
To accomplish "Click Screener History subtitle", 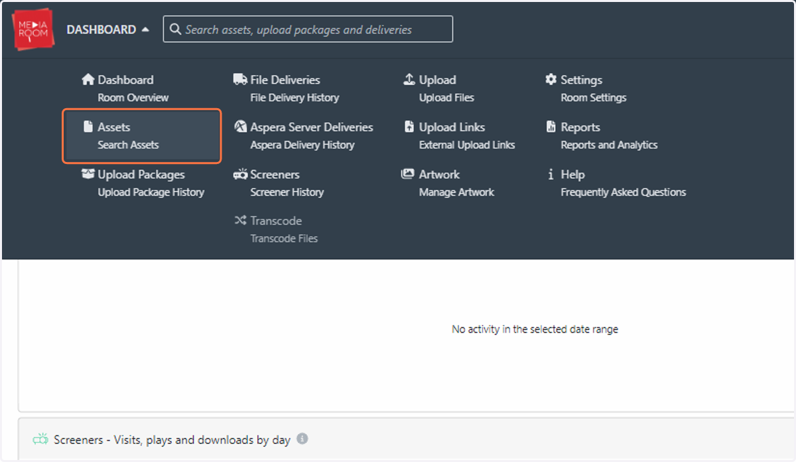I will click(x=287, y=193).
